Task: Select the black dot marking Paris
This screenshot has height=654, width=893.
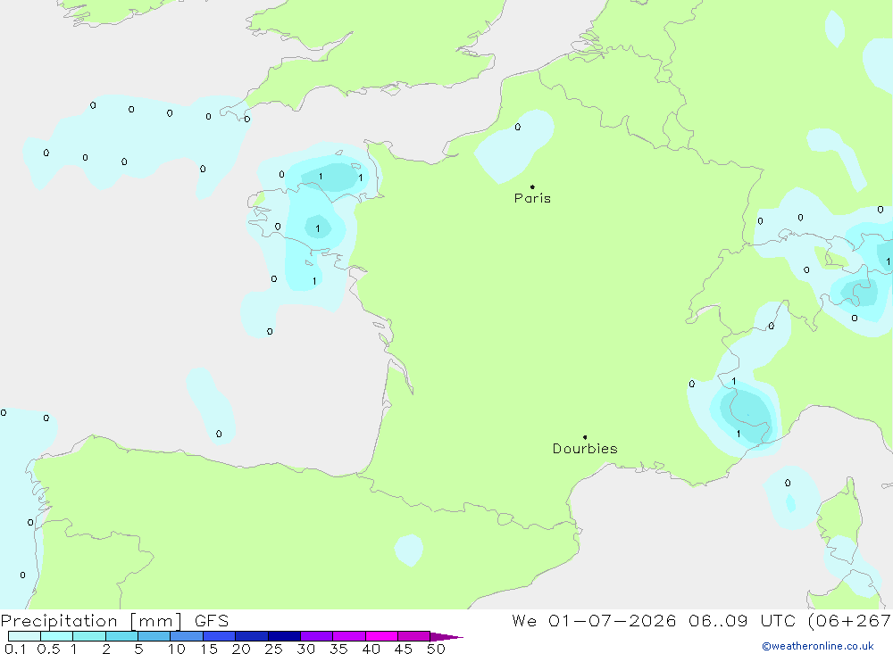Action: pyautogui.click(x=532, y=186)
